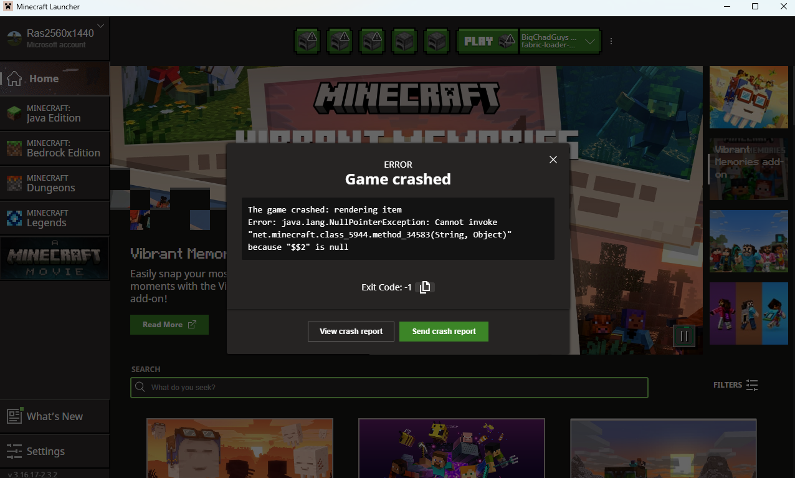
Task: Maximize the Minecraft Launcher window
Action: (755, 7)
